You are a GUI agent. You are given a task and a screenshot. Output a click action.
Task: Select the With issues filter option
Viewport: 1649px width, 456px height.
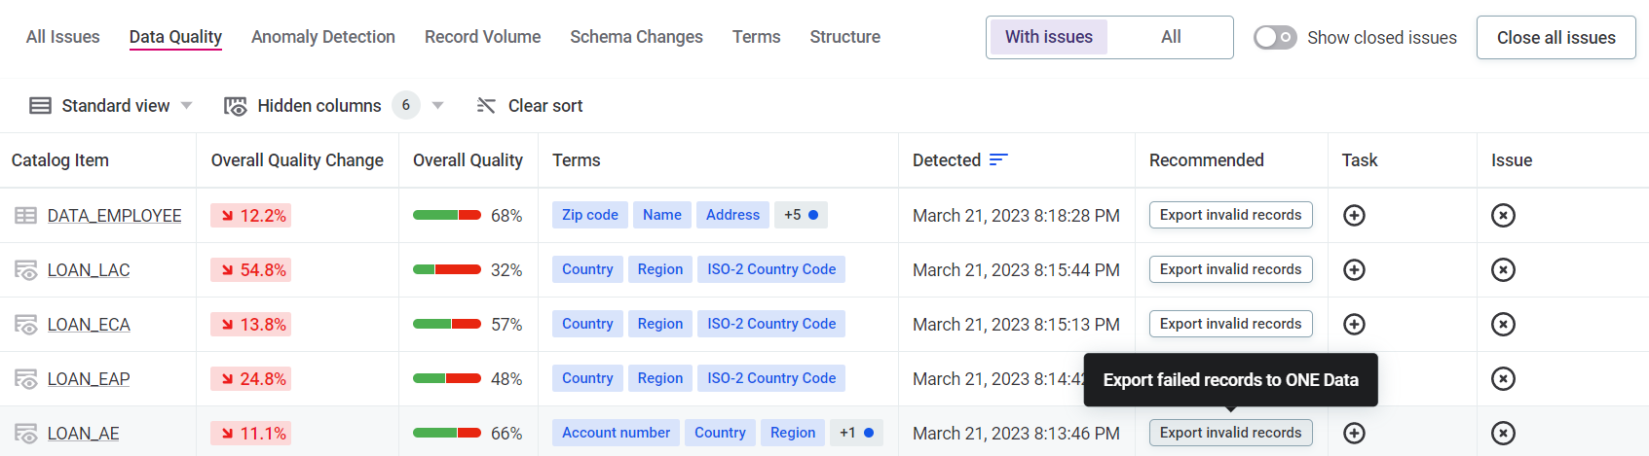[x=1048, y=38]
